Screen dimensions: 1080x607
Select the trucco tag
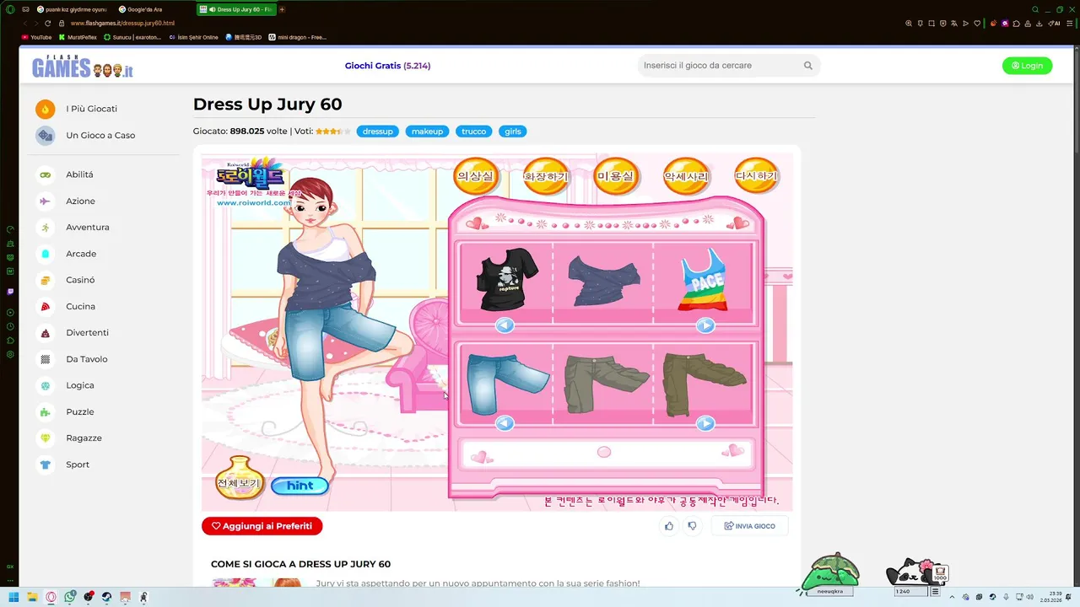click(473, 132)
